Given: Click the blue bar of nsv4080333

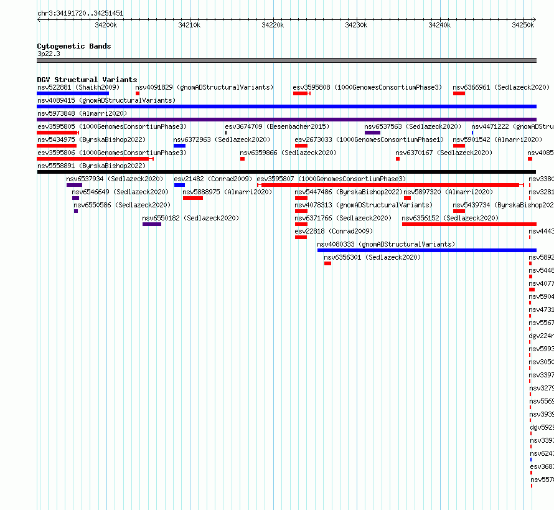Looking at the screenshot, I should pyautogui.click(x=427, y=250).
